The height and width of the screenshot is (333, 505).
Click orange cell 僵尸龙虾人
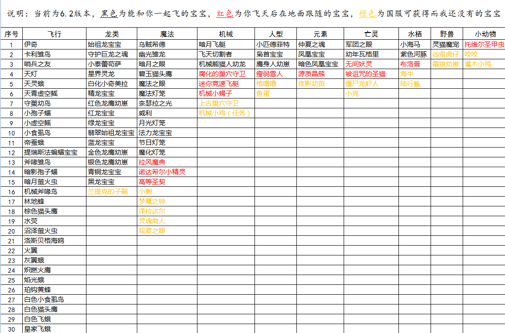tap(371, 84)
